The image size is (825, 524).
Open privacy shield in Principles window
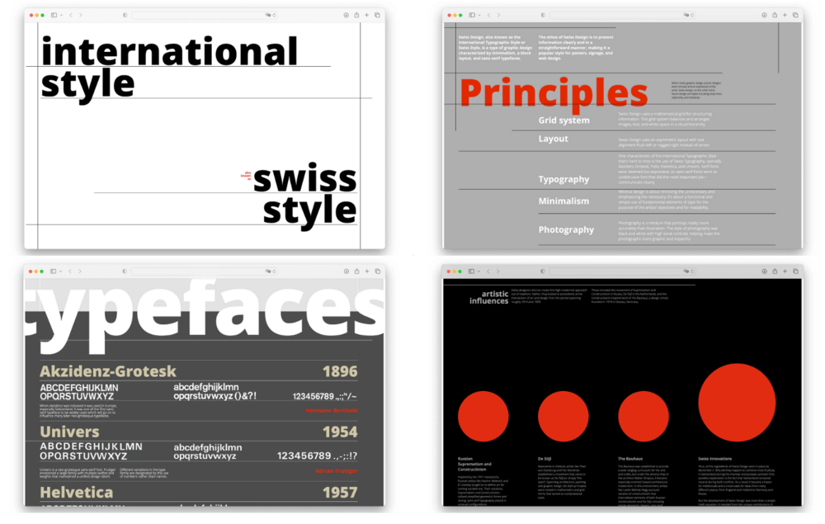pos(543,15)
